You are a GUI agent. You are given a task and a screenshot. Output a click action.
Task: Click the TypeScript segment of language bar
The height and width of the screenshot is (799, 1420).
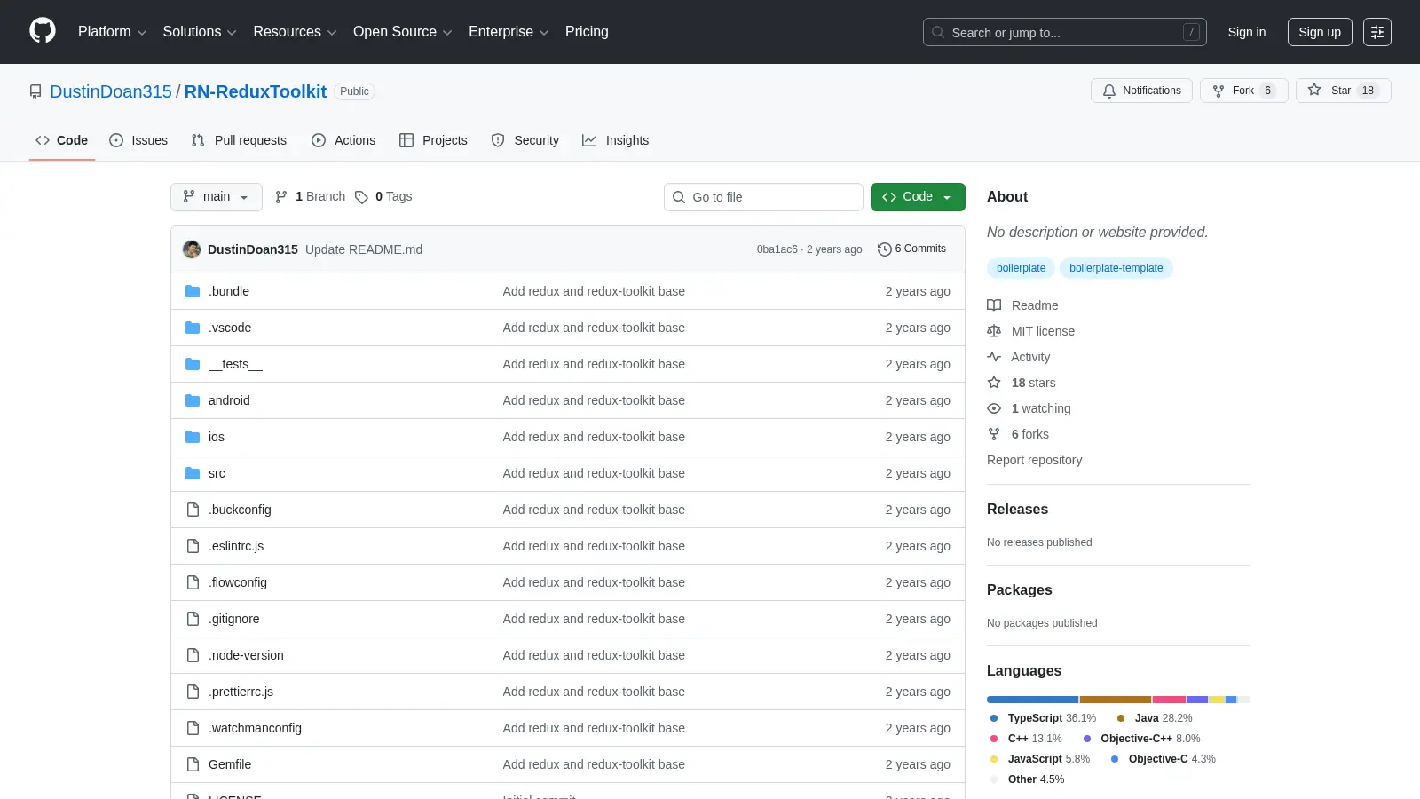pos(1032,700)
